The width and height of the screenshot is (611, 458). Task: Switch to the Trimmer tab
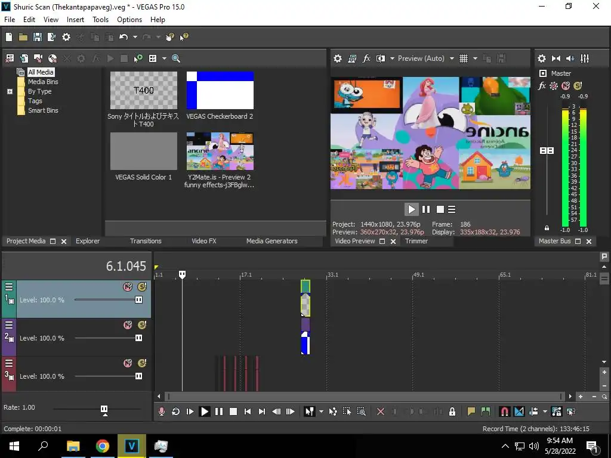click(416, 241)
